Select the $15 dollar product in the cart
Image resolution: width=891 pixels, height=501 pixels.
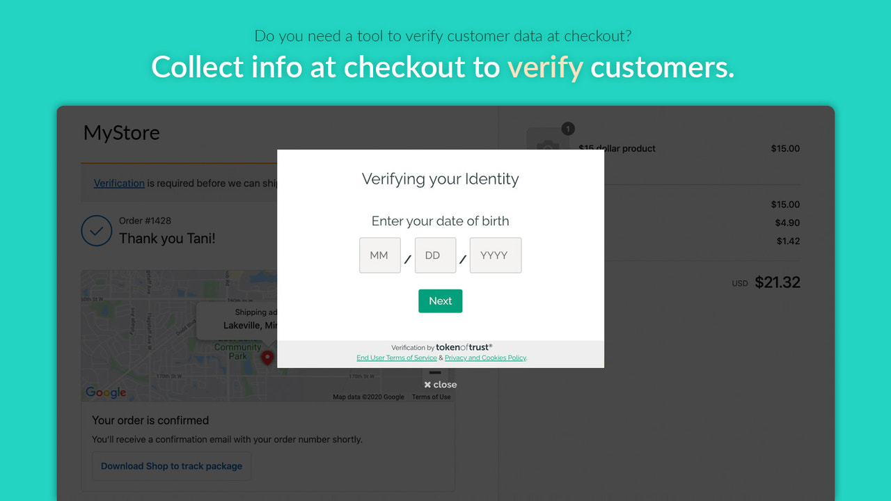(x=618, y=148)
